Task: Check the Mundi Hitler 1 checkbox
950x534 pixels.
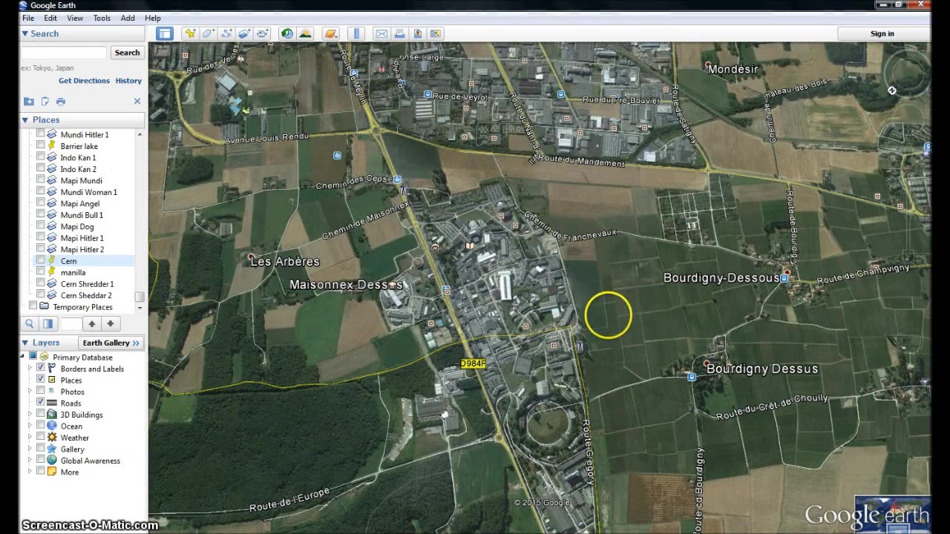Action: pos(40,134)
